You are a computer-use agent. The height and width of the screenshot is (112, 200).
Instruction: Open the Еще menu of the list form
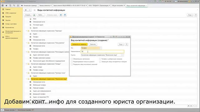coord(190,15)
